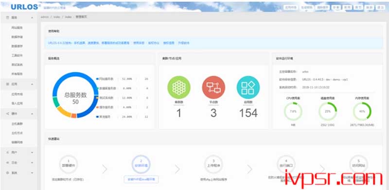389x190 pixels.
Task: Select step 4 circle 放行端口
Action: tap(286, 164)
